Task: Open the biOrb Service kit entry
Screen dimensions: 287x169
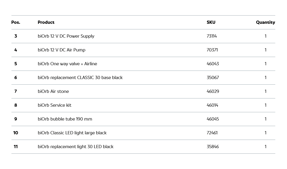Action: [x=55, y=105]
